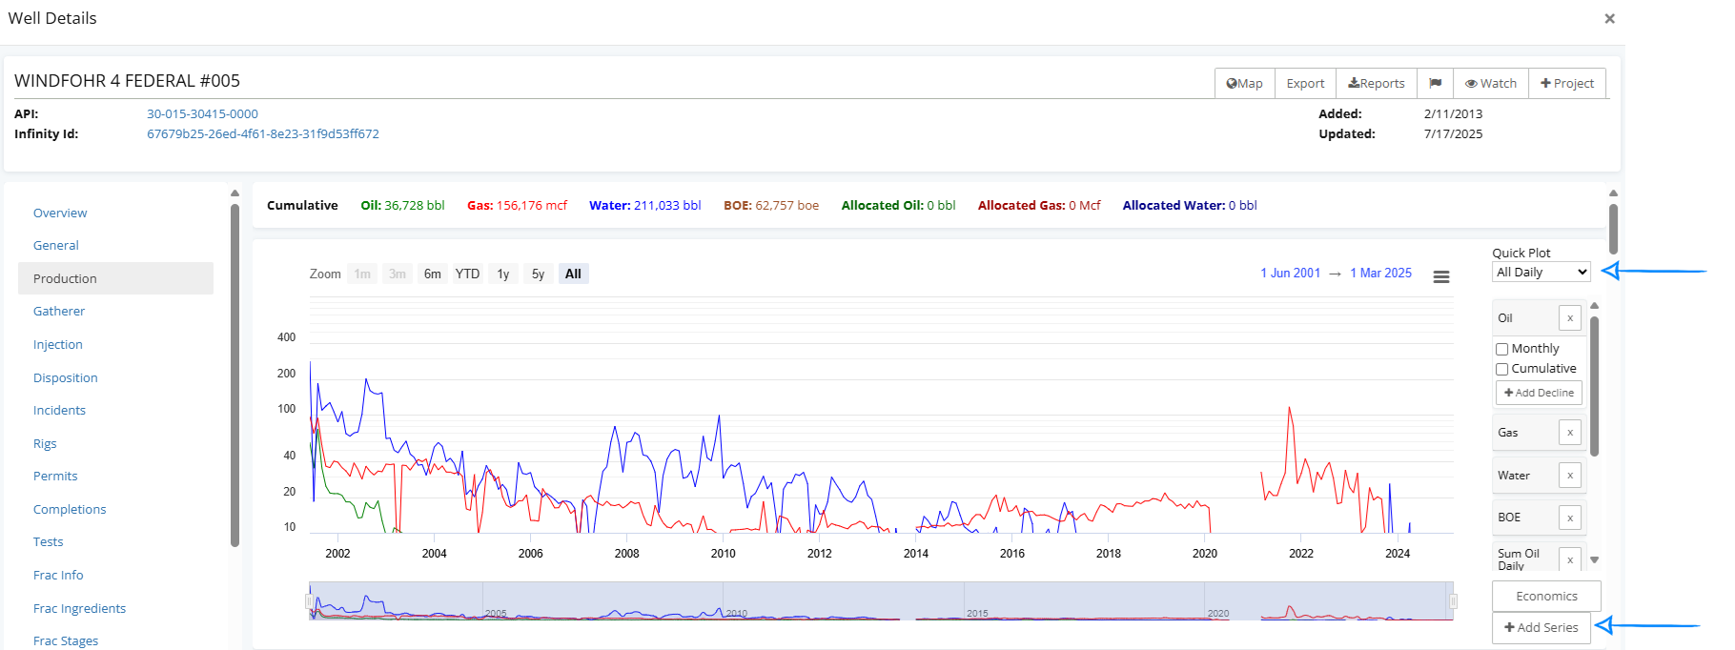Set zoom range to 5y
Viewport: 1735px width, 650px height.
[x=538, y=274]
